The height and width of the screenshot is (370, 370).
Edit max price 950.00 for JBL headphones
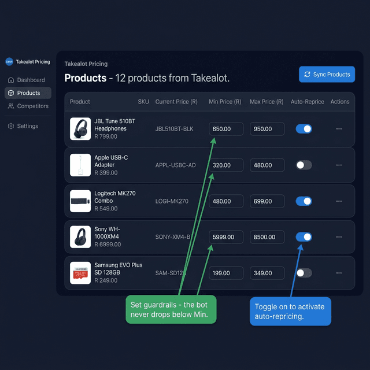(267, 129)
